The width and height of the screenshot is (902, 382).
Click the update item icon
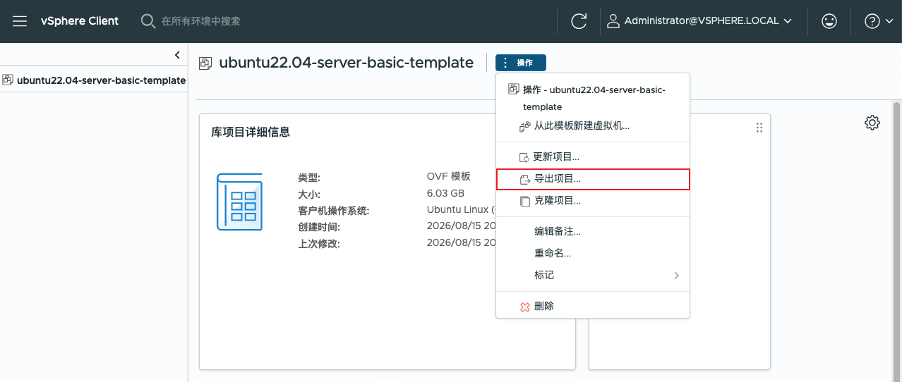pos(524,157)
